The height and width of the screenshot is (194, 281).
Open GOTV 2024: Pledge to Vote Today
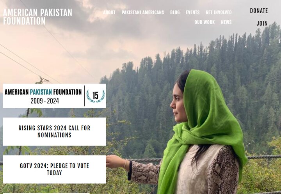(55, 169)
